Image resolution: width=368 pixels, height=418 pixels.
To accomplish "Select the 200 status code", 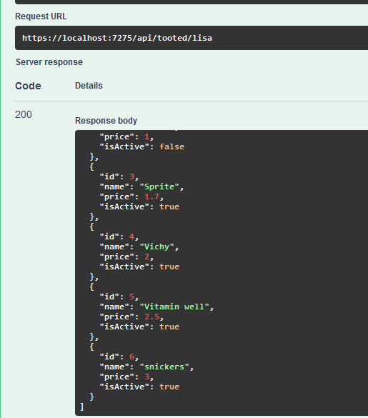I will (x=24, y=114).
